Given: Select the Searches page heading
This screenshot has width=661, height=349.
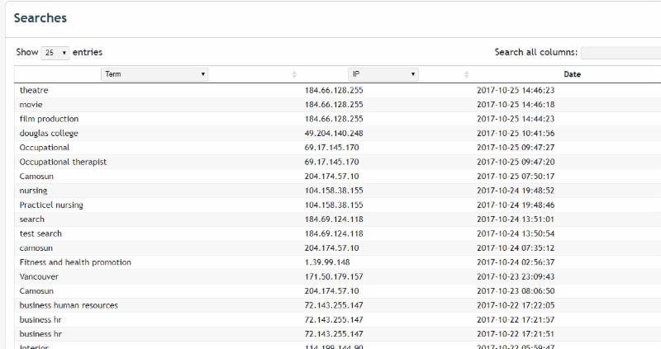Looking at the screenshot, I should (40, 18).
